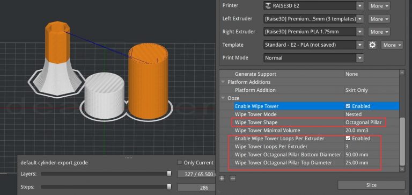Collapse the Ooze section
412x195 pixels.
point(223,98)
